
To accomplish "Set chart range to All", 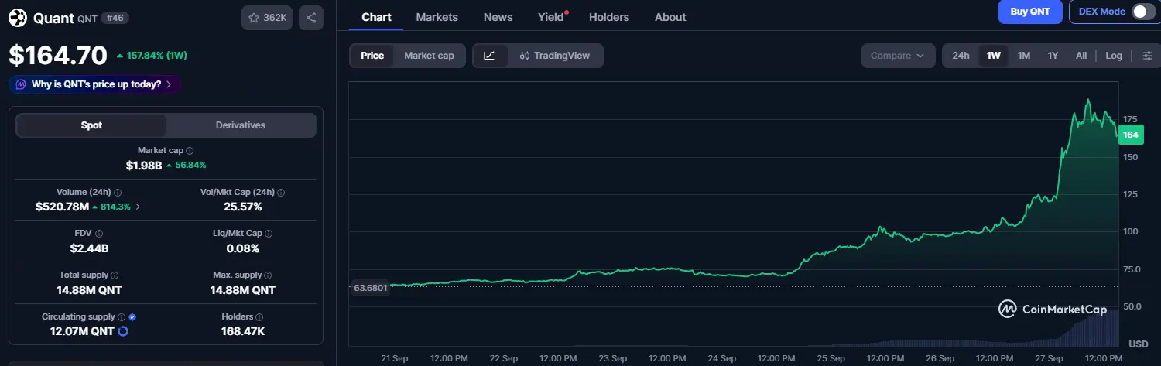I will [x=1081, y=56].
